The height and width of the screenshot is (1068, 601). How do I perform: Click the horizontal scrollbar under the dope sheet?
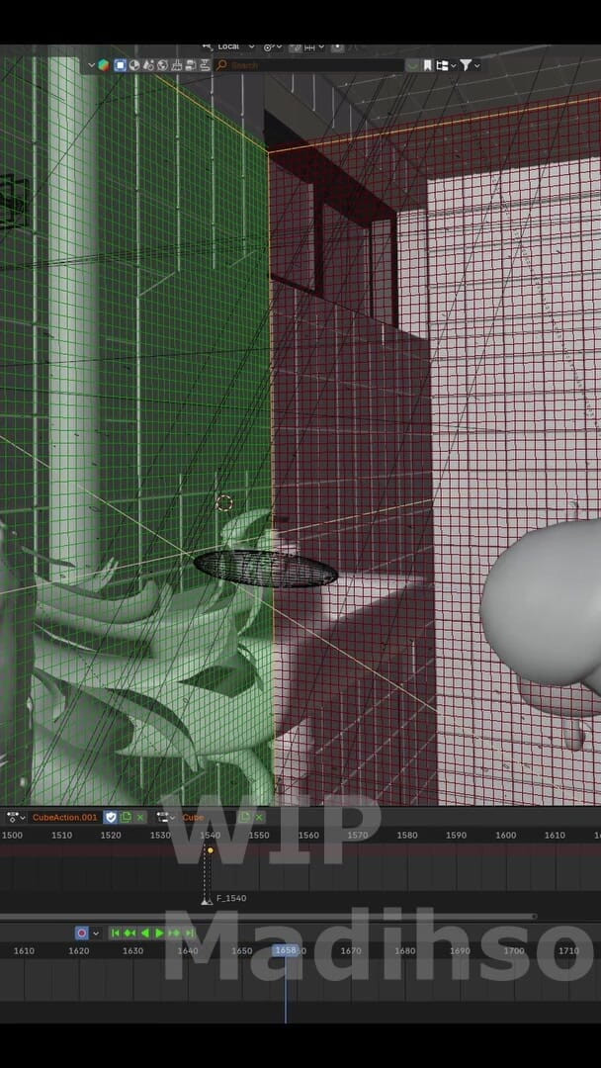pos(268,916)
